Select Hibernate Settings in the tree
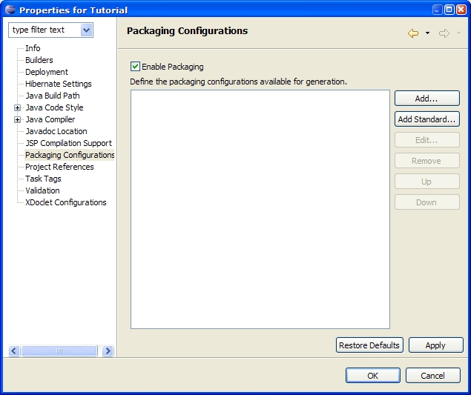471x395 pixels. pyautogui.click(x=59, y=84)
